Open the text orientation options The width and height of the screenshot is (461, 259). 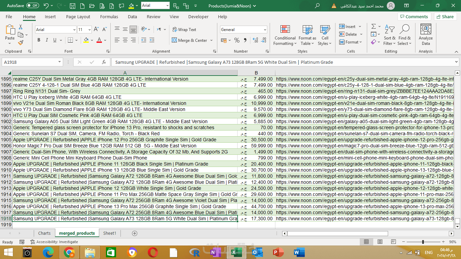(x=145, y=29)
